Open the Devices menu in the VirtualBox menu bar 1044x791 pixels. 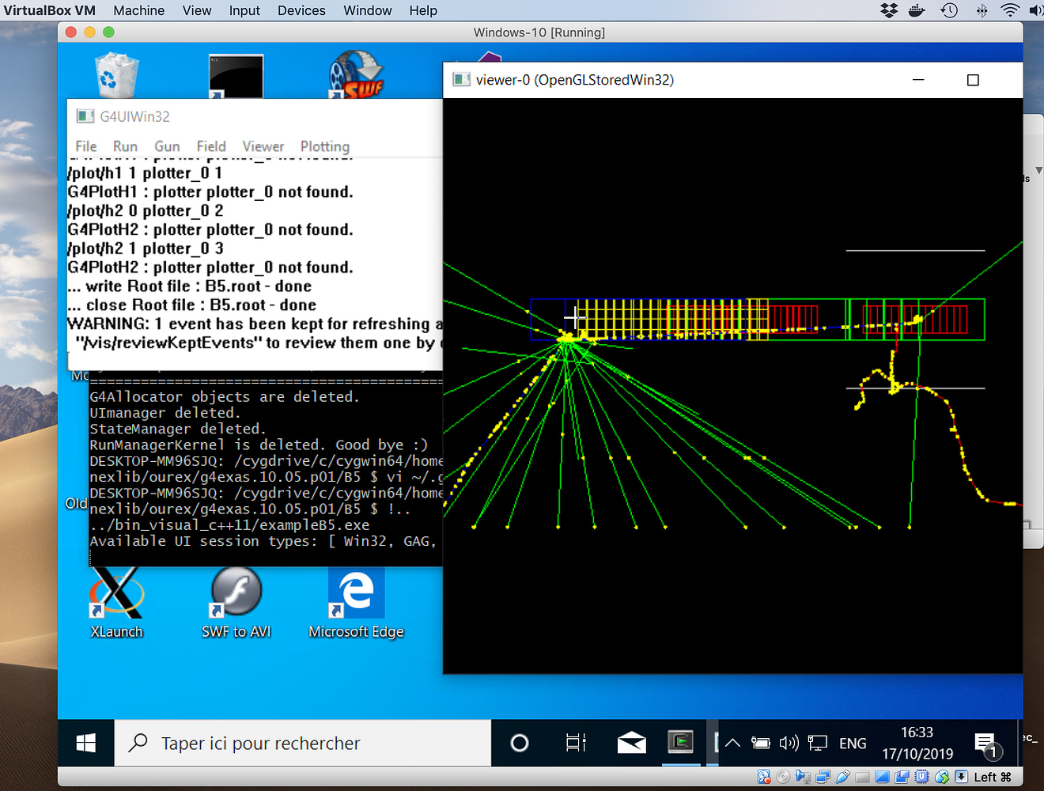[301, 10]
